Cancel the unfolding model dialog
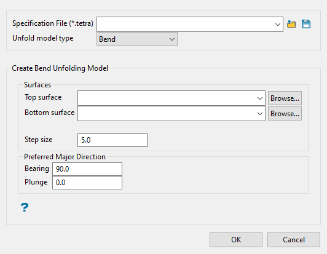 (x=294, y=240)
